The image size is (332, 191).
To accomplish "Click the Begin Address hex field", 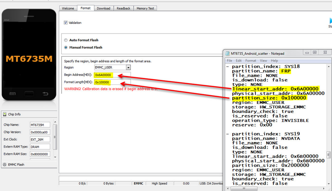I will tap(112, 75).
